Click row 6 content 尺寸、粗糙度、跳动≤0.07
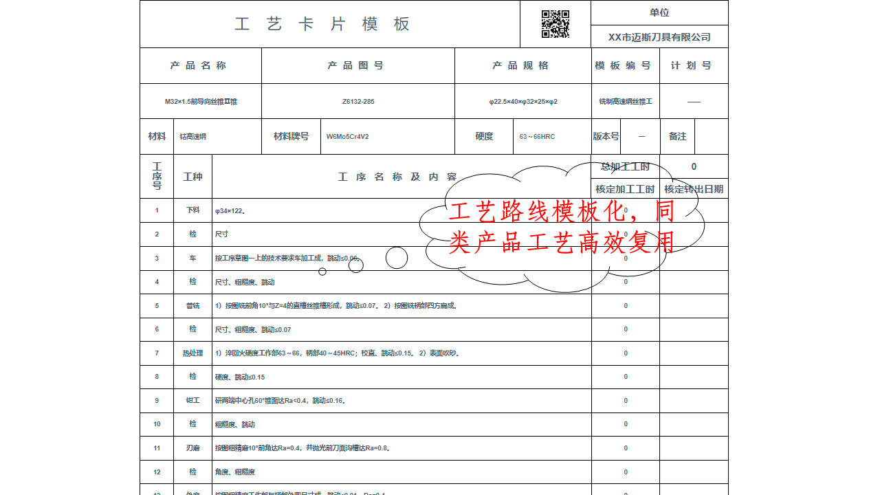This screenshot has height=495, width=880. click(401, 329)
